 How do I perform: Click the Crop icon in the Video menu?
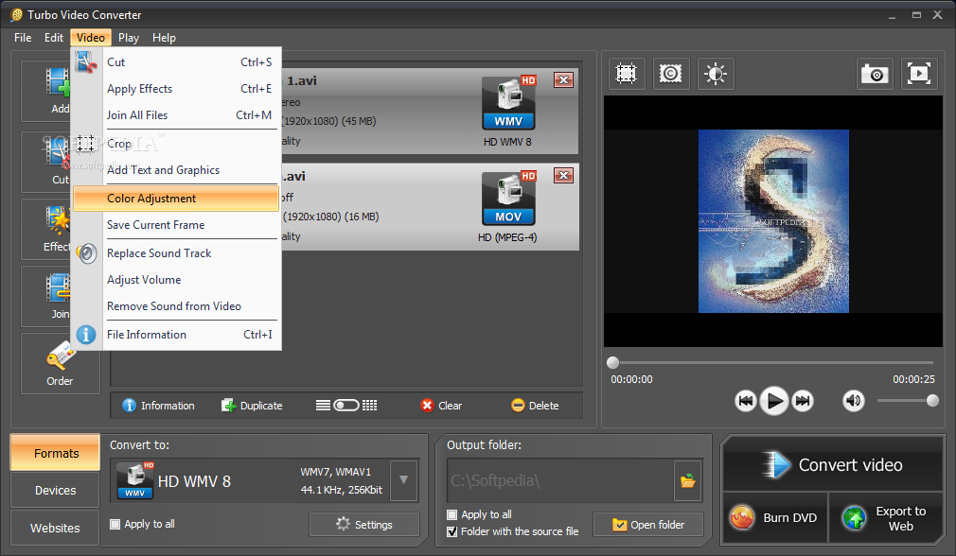[x=85, y=143]
